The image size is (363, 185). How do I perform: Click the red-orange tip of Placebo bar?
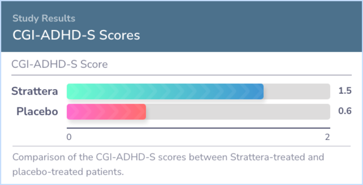143,112
